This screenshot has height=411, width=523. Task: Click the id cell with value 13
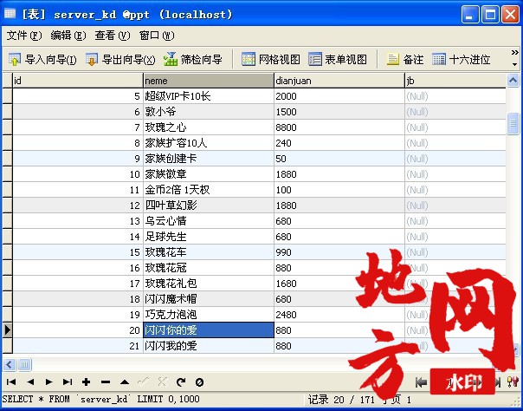tap(78, 221)
